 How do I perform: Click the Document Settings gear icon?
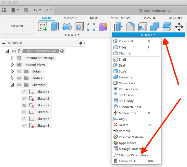19,58
